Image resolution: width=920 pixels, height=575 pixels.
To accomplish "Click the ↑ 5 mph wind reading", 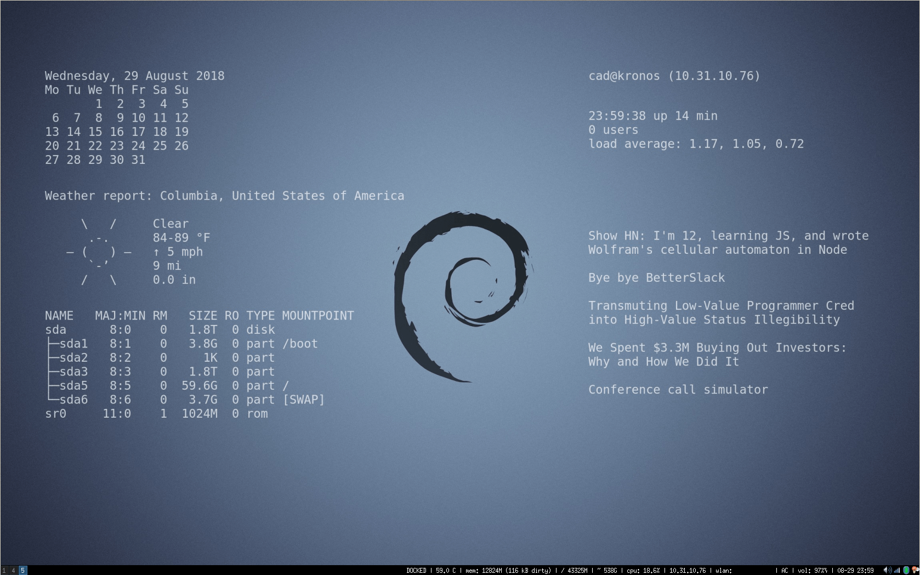I will coord(178,252).
